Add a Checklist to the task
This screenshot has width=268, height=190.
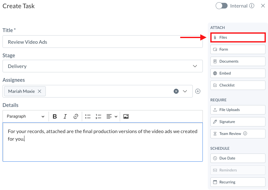coord(238,85)
